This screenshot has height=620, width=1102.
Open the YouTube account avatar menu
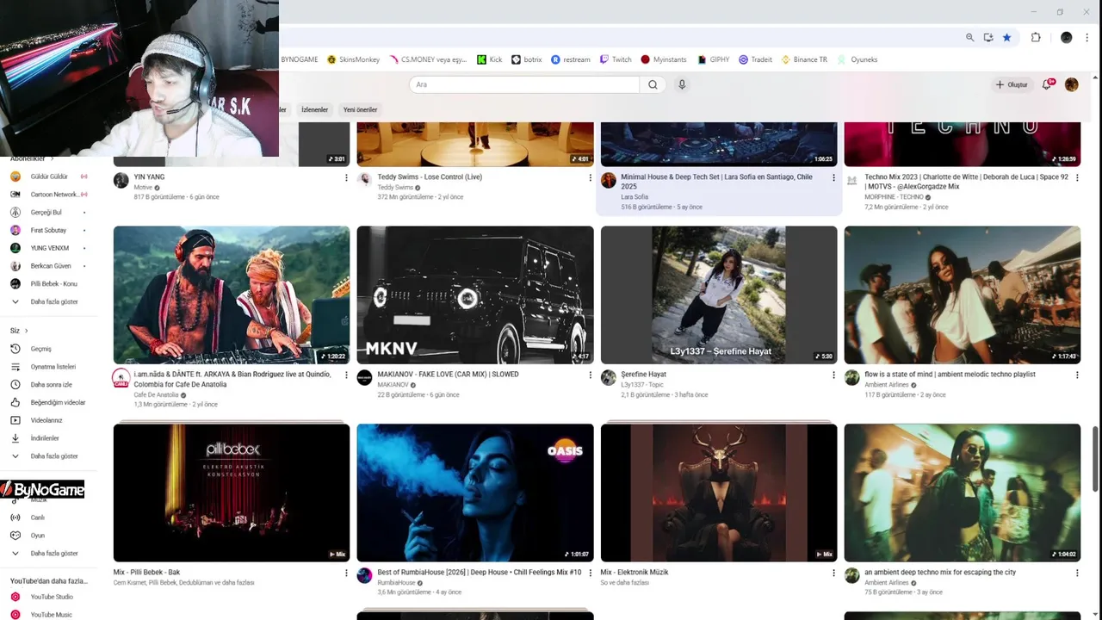click(1072, 84)
